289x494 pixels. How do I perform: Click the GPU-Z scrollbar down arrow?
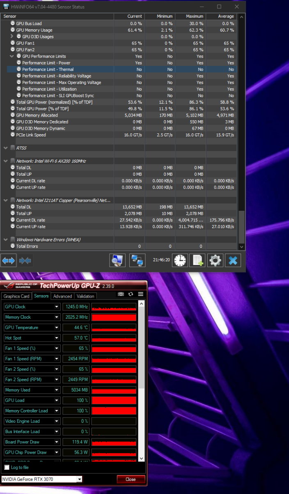click(x=142, y=458)
